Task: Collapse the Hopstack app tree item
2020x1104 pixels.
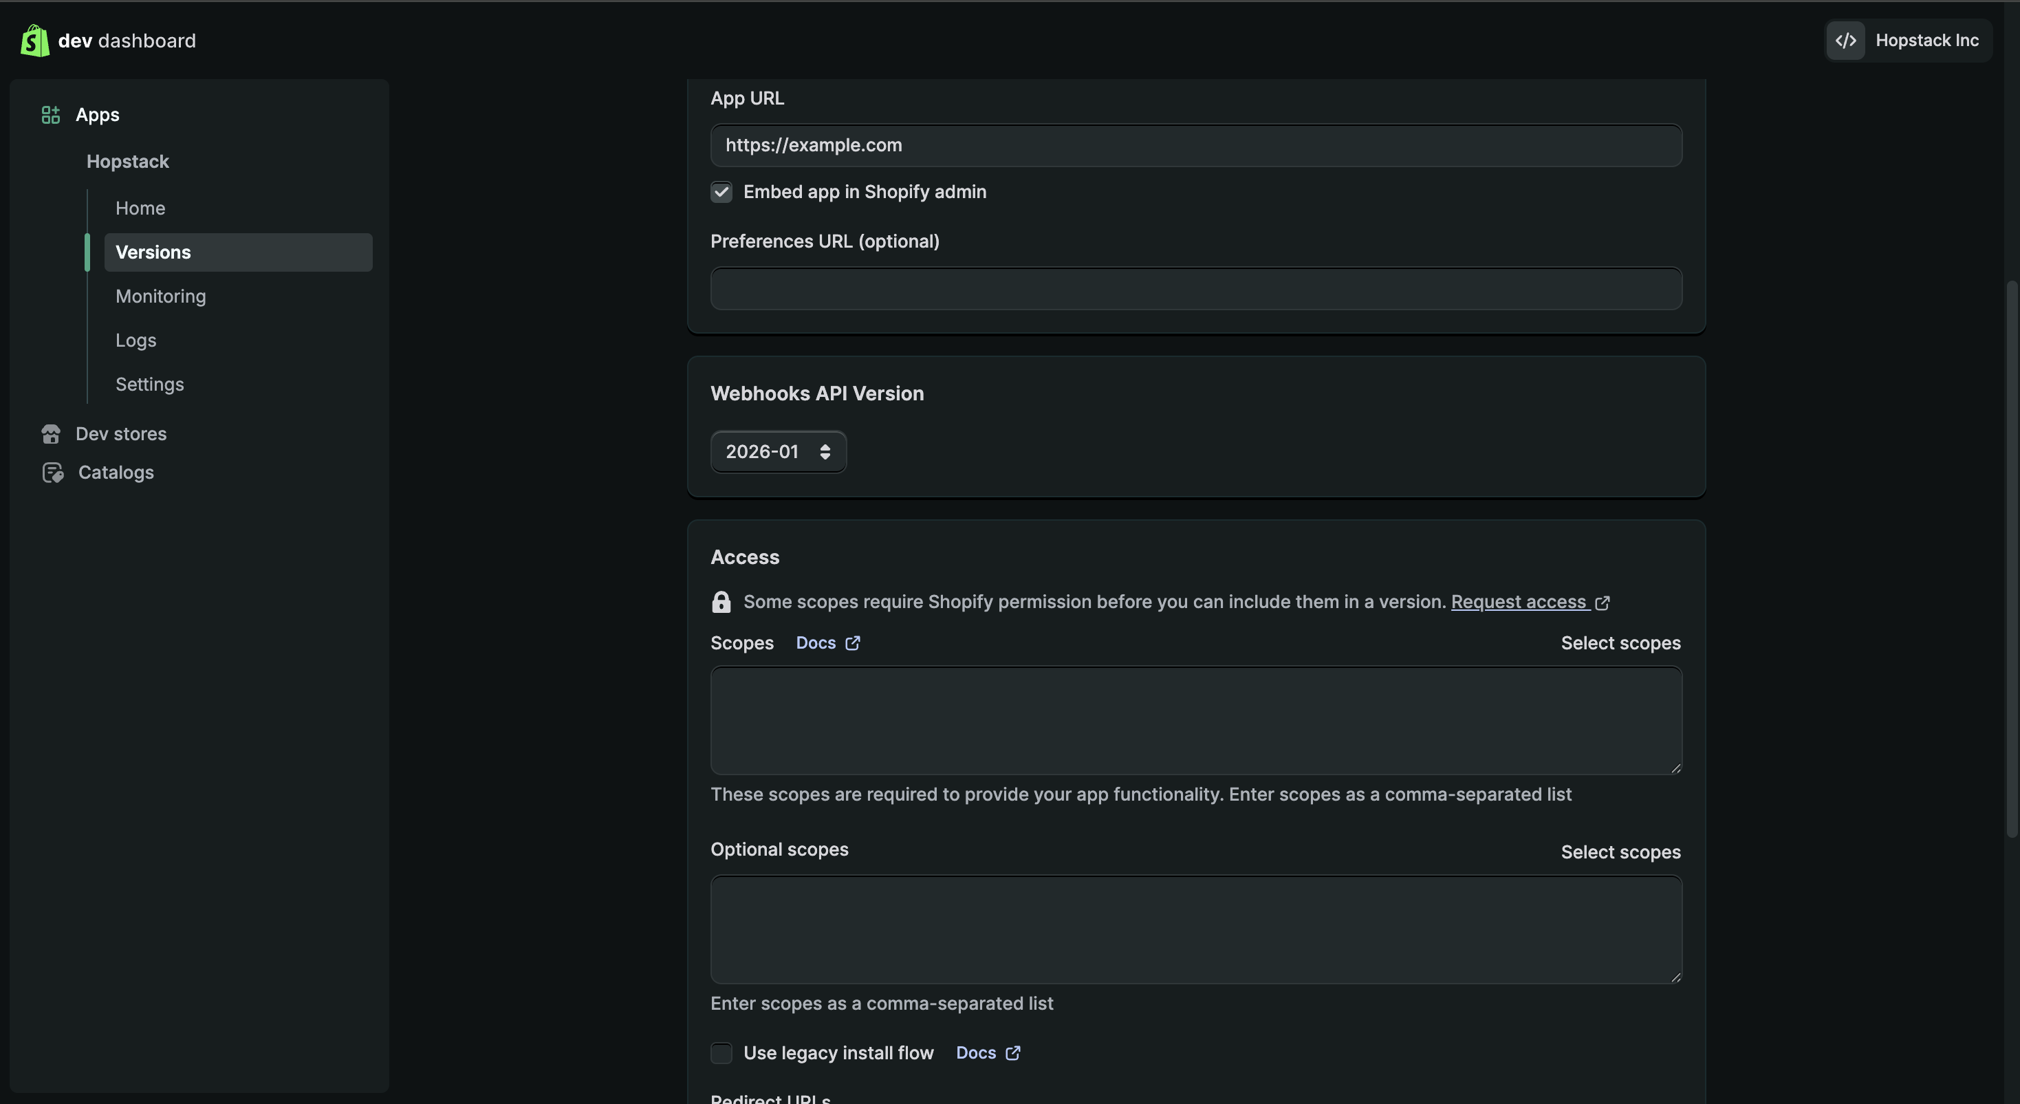Action: [128, 162]
